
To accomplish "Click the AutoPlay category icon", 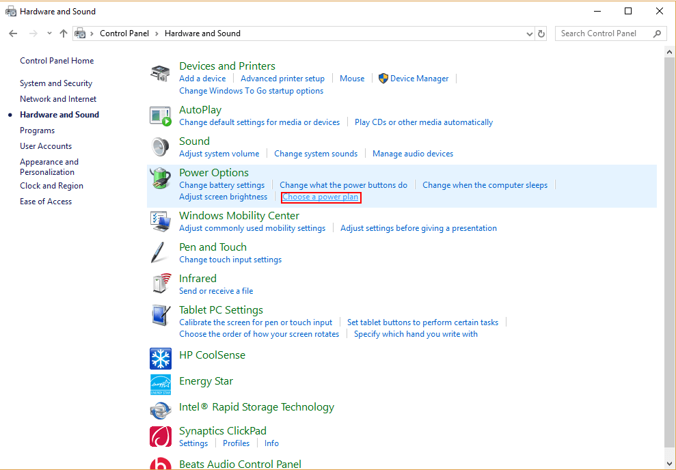I will (x=161, y=116).
